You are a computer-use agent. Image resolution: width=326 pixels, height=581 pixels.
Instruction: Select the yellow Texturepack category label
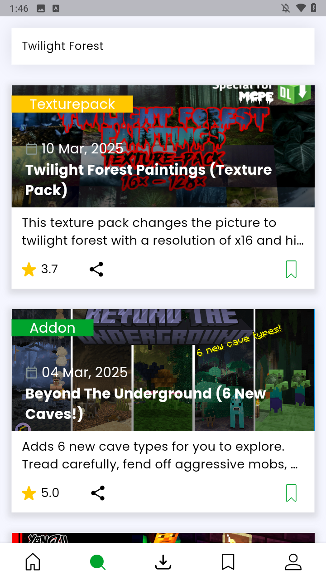click(x=72, y=104)
